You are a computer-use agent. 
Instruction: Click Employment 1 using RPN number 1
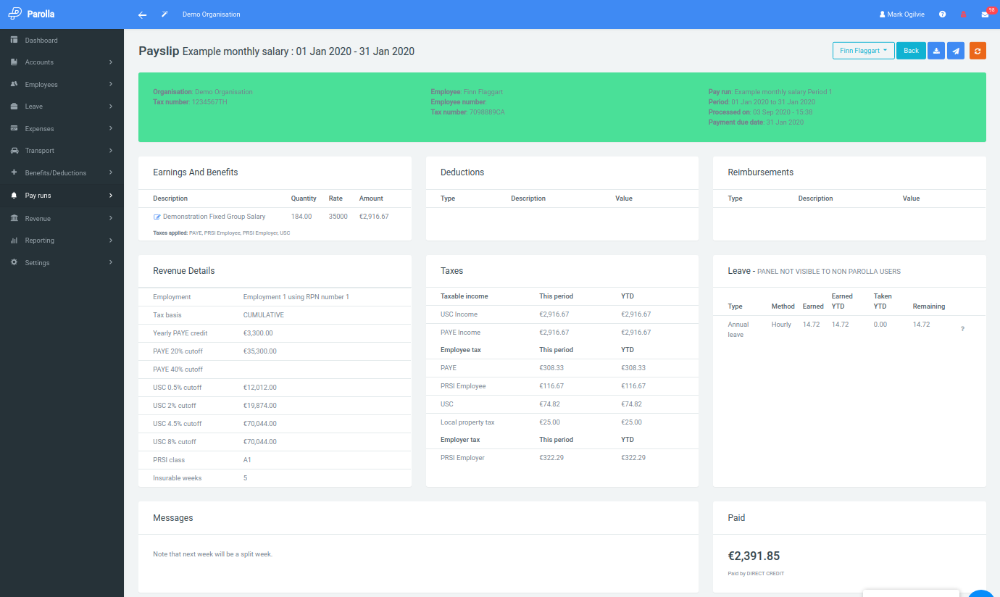point(296,297)
